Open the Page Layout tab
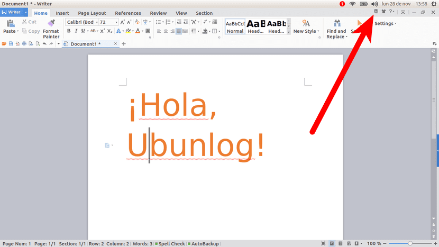439x247 pixels. click(92, 13)
